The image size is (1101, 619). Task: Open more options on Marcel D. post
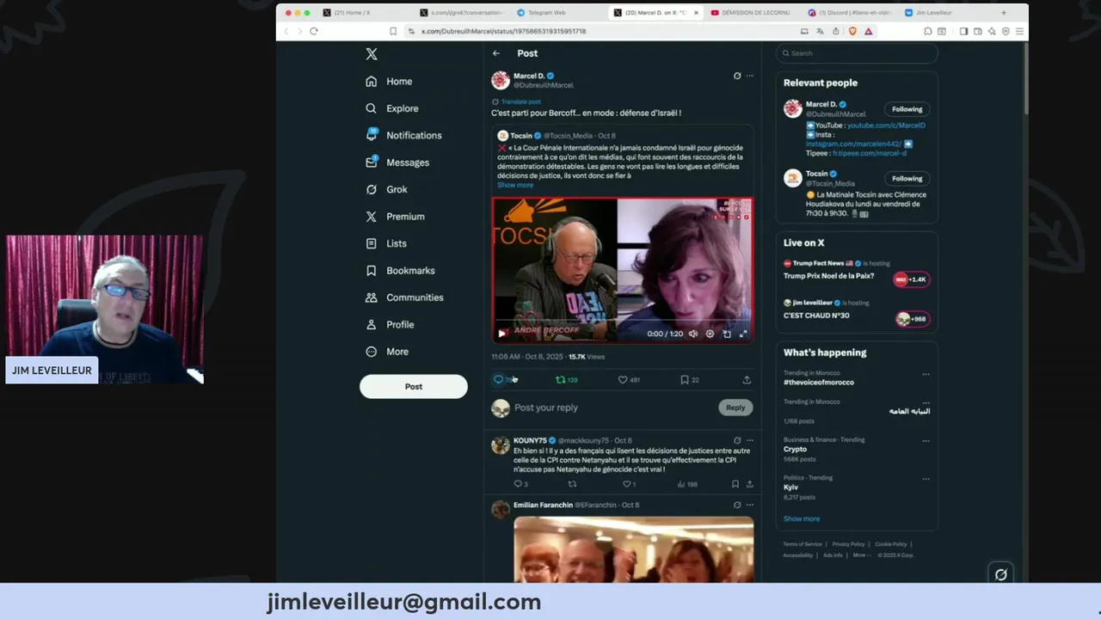750,76
